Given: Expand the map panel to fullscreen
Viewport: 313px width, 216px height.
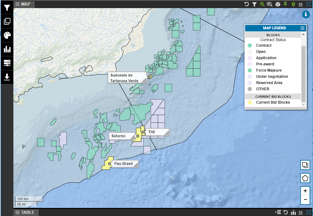Looking at the screenshot, I should pyautogui.click(x=309, y=4).
